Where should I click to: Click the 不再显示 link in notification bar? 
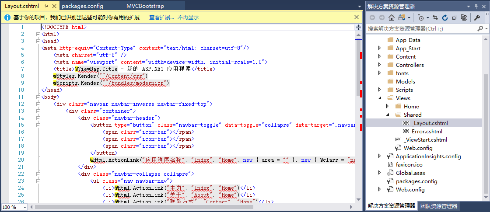(x=188, y=17)
